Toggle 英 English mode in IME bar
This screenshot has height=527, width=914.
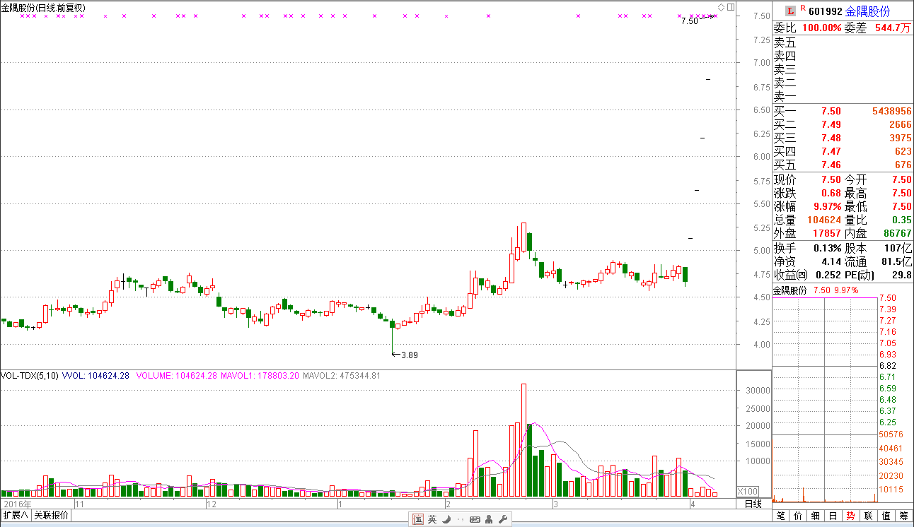click(x=432, y=519)
